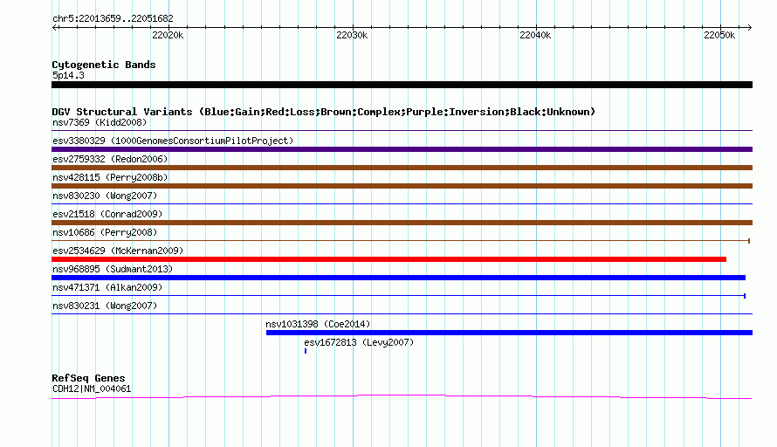This screenshot has width=777, height=447.
Task: Click the esv21518 (Conrad2009) label
Action: [x=107, y=214]
